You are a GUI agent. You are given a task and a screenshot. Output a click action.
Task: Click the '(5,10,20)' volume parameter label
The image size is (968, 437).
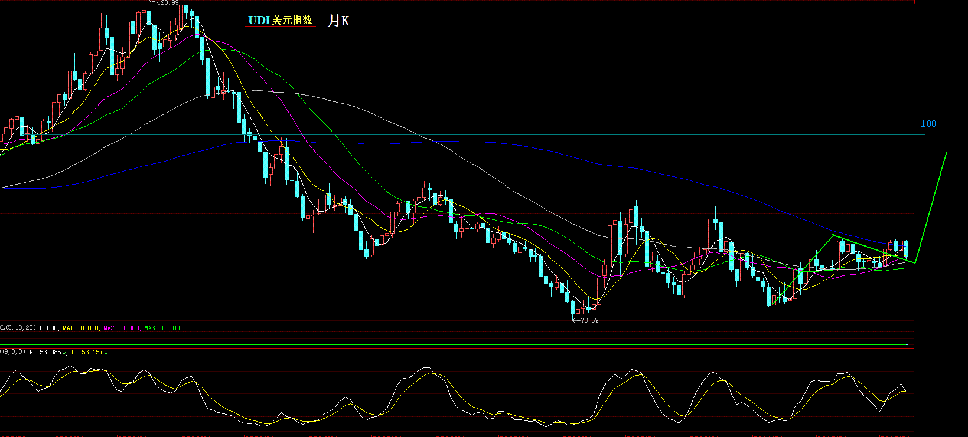[21, 328]
